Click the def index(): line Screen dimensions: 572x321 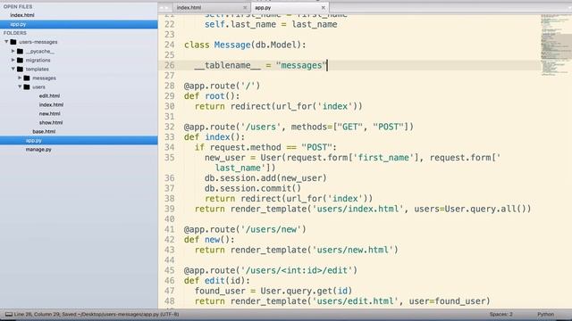(x=214, y=137)
